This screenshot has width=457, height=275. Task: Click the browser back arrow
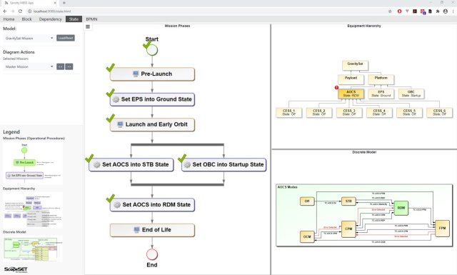(5, 11)
